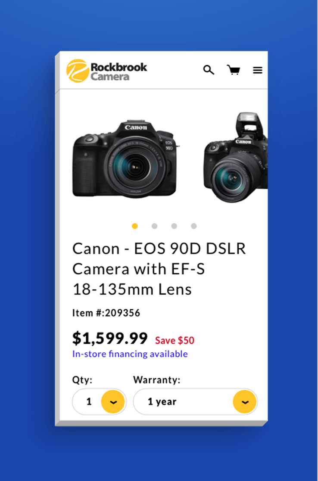
Task: Click the magnifying glass to search products
Action: [x=209, y=70]
